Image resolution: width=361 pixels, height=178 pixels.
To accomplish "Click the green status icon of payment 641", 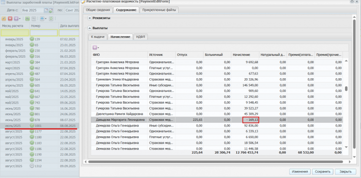I will 32,91.
